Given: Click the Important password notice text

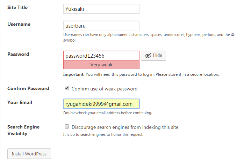Looking at the screenshot, I should (141, 74).
